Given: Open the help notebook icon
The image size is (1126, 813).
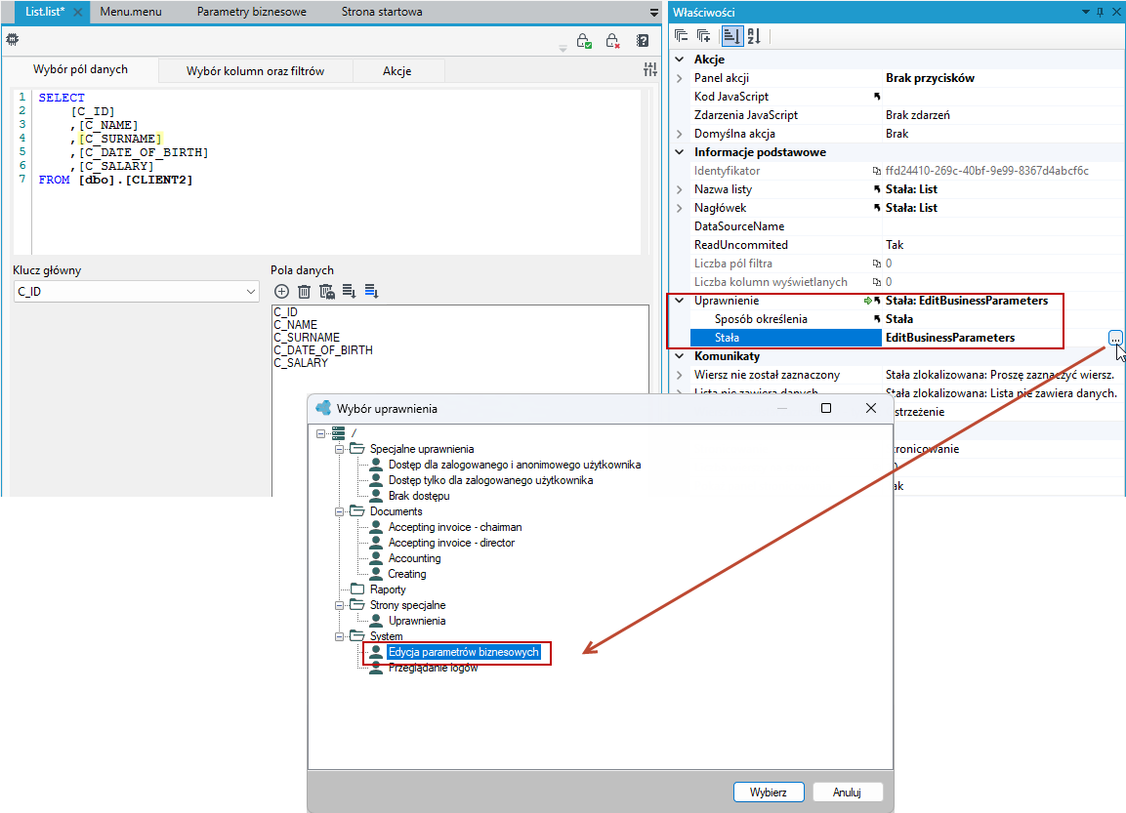Looking at the screenshot, I should [643, 41].
